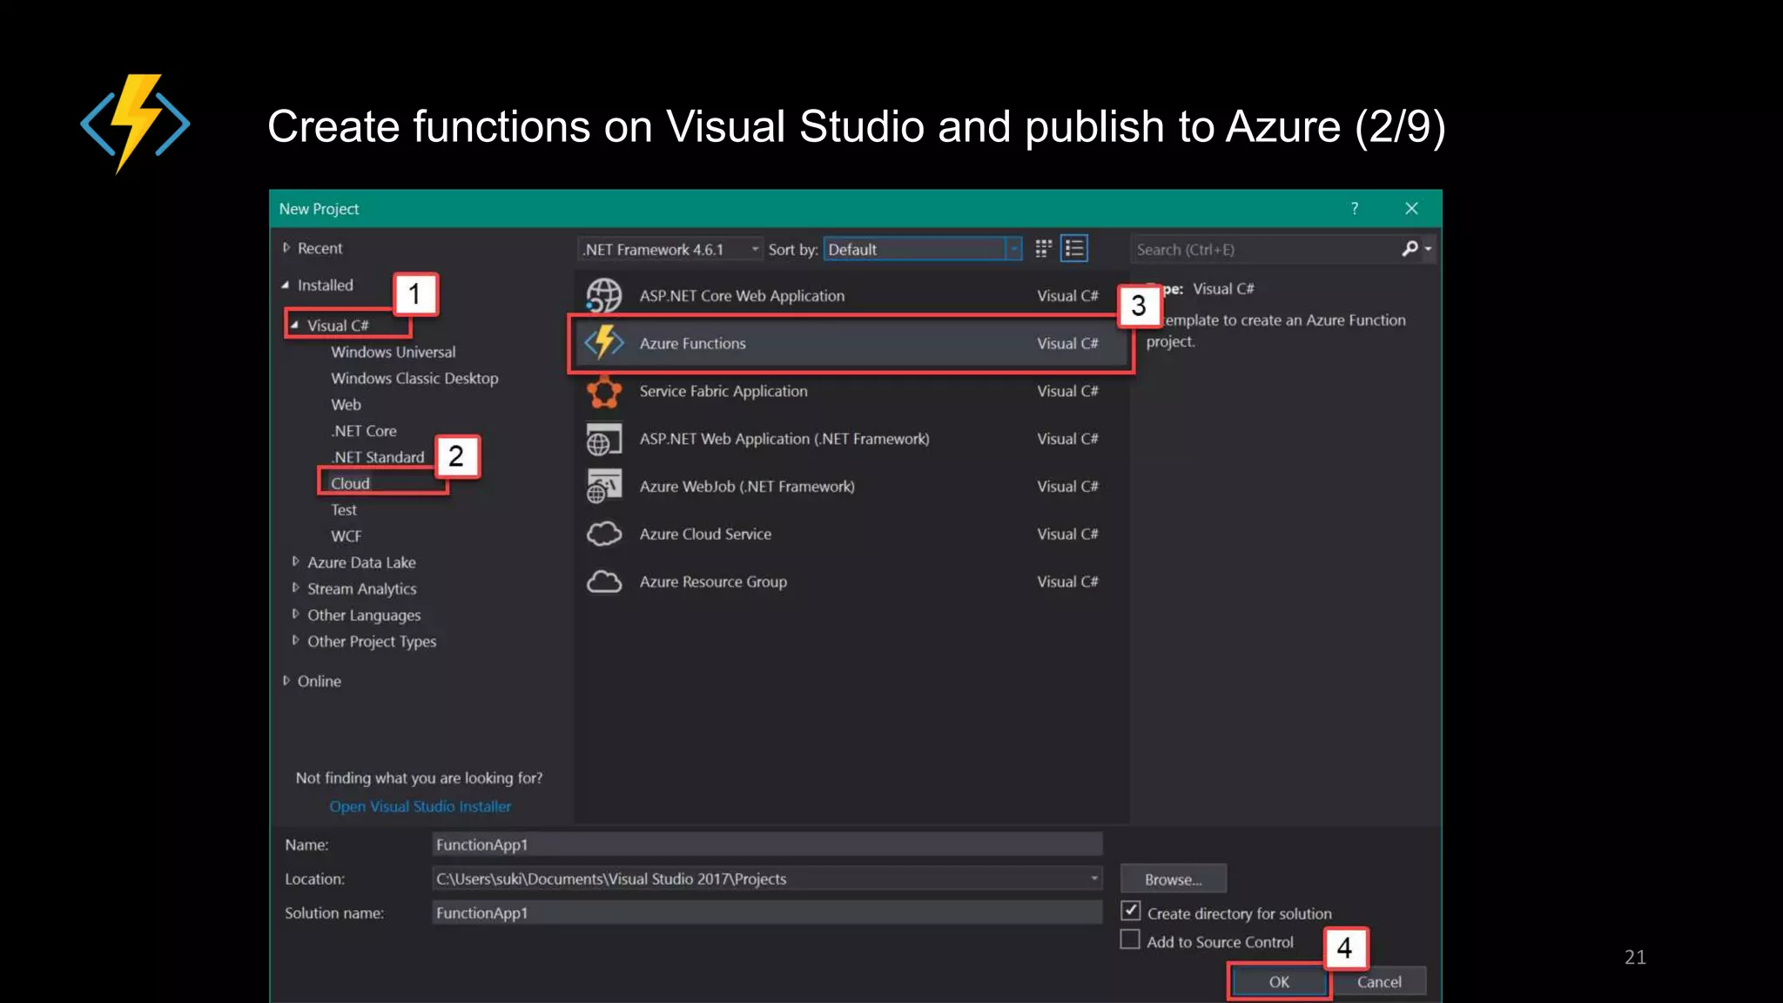This screenshot has width=1783, height=1003.
Task: Click the Azure WebJob template icon
Action: [x=603, y=487]
